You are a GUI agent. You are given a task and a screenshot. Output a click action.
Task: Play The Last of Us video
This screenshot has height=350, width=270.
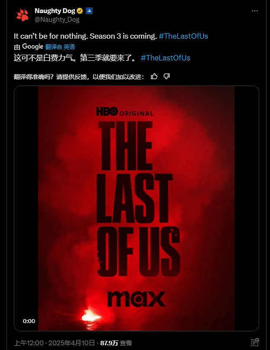point(137,208)
